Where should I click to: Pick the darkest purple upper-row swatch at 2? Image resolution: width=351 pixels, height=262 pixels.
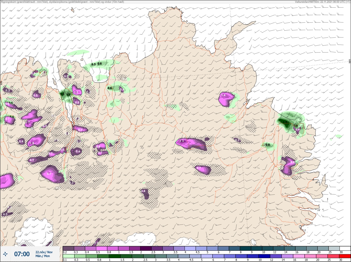click(x=146, y=248)
